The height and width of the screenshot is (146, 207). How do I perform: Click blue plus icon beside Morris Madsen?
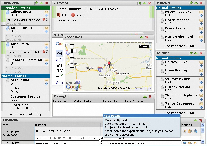[201, 24]
